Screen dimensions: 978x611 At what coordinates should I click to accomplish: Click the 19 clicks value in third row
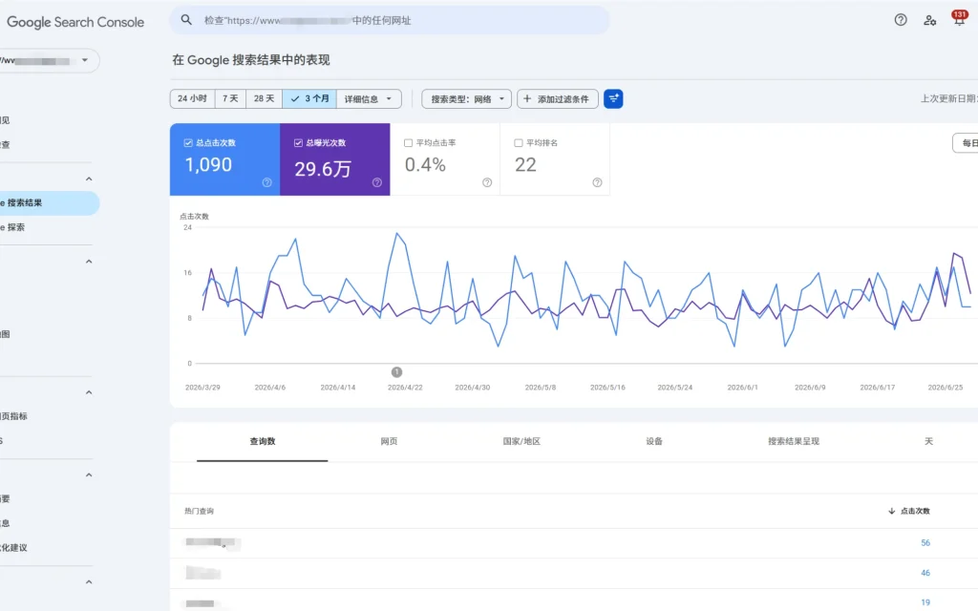pyautogui.click(x=925, y=602)
